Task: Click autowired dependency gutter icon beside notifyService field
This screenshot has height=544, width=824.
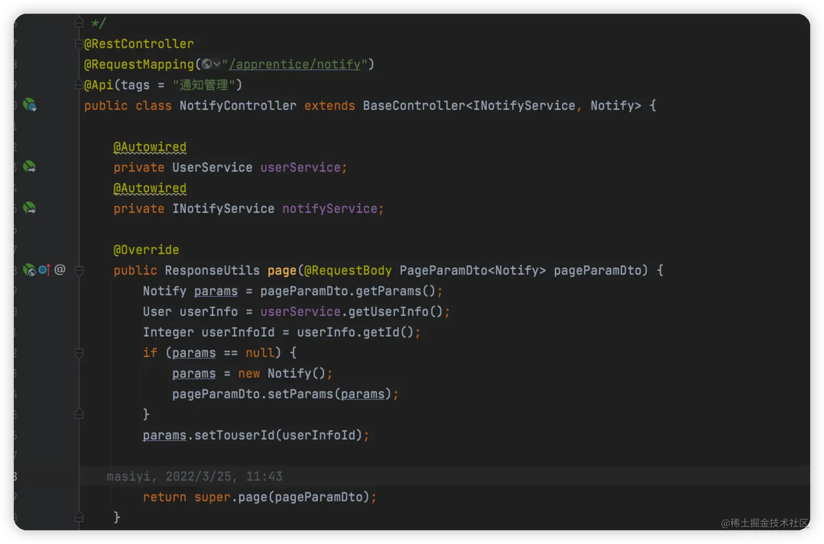Action: pos(29,208)
